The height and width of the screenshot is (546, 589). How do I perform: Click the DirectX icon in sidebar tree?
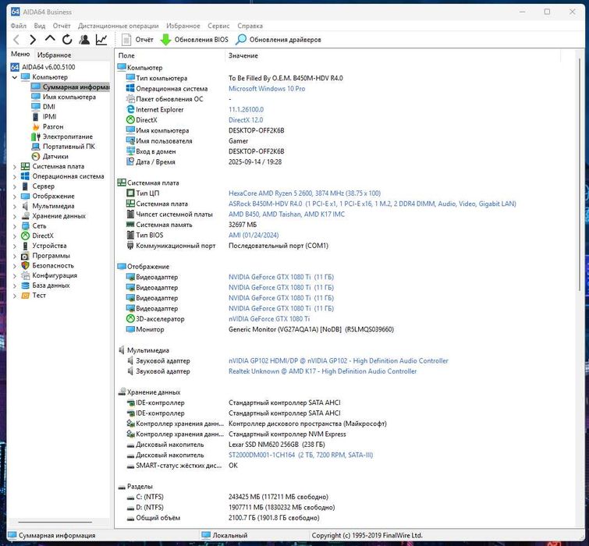pos(25,236)
